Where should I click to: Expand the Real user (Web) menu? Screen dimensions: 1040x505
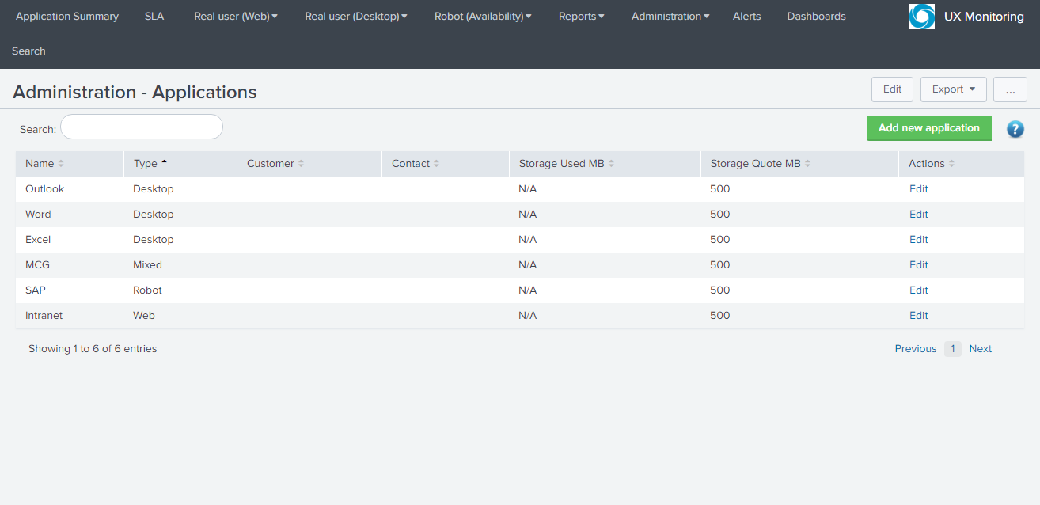coord(235,17)
